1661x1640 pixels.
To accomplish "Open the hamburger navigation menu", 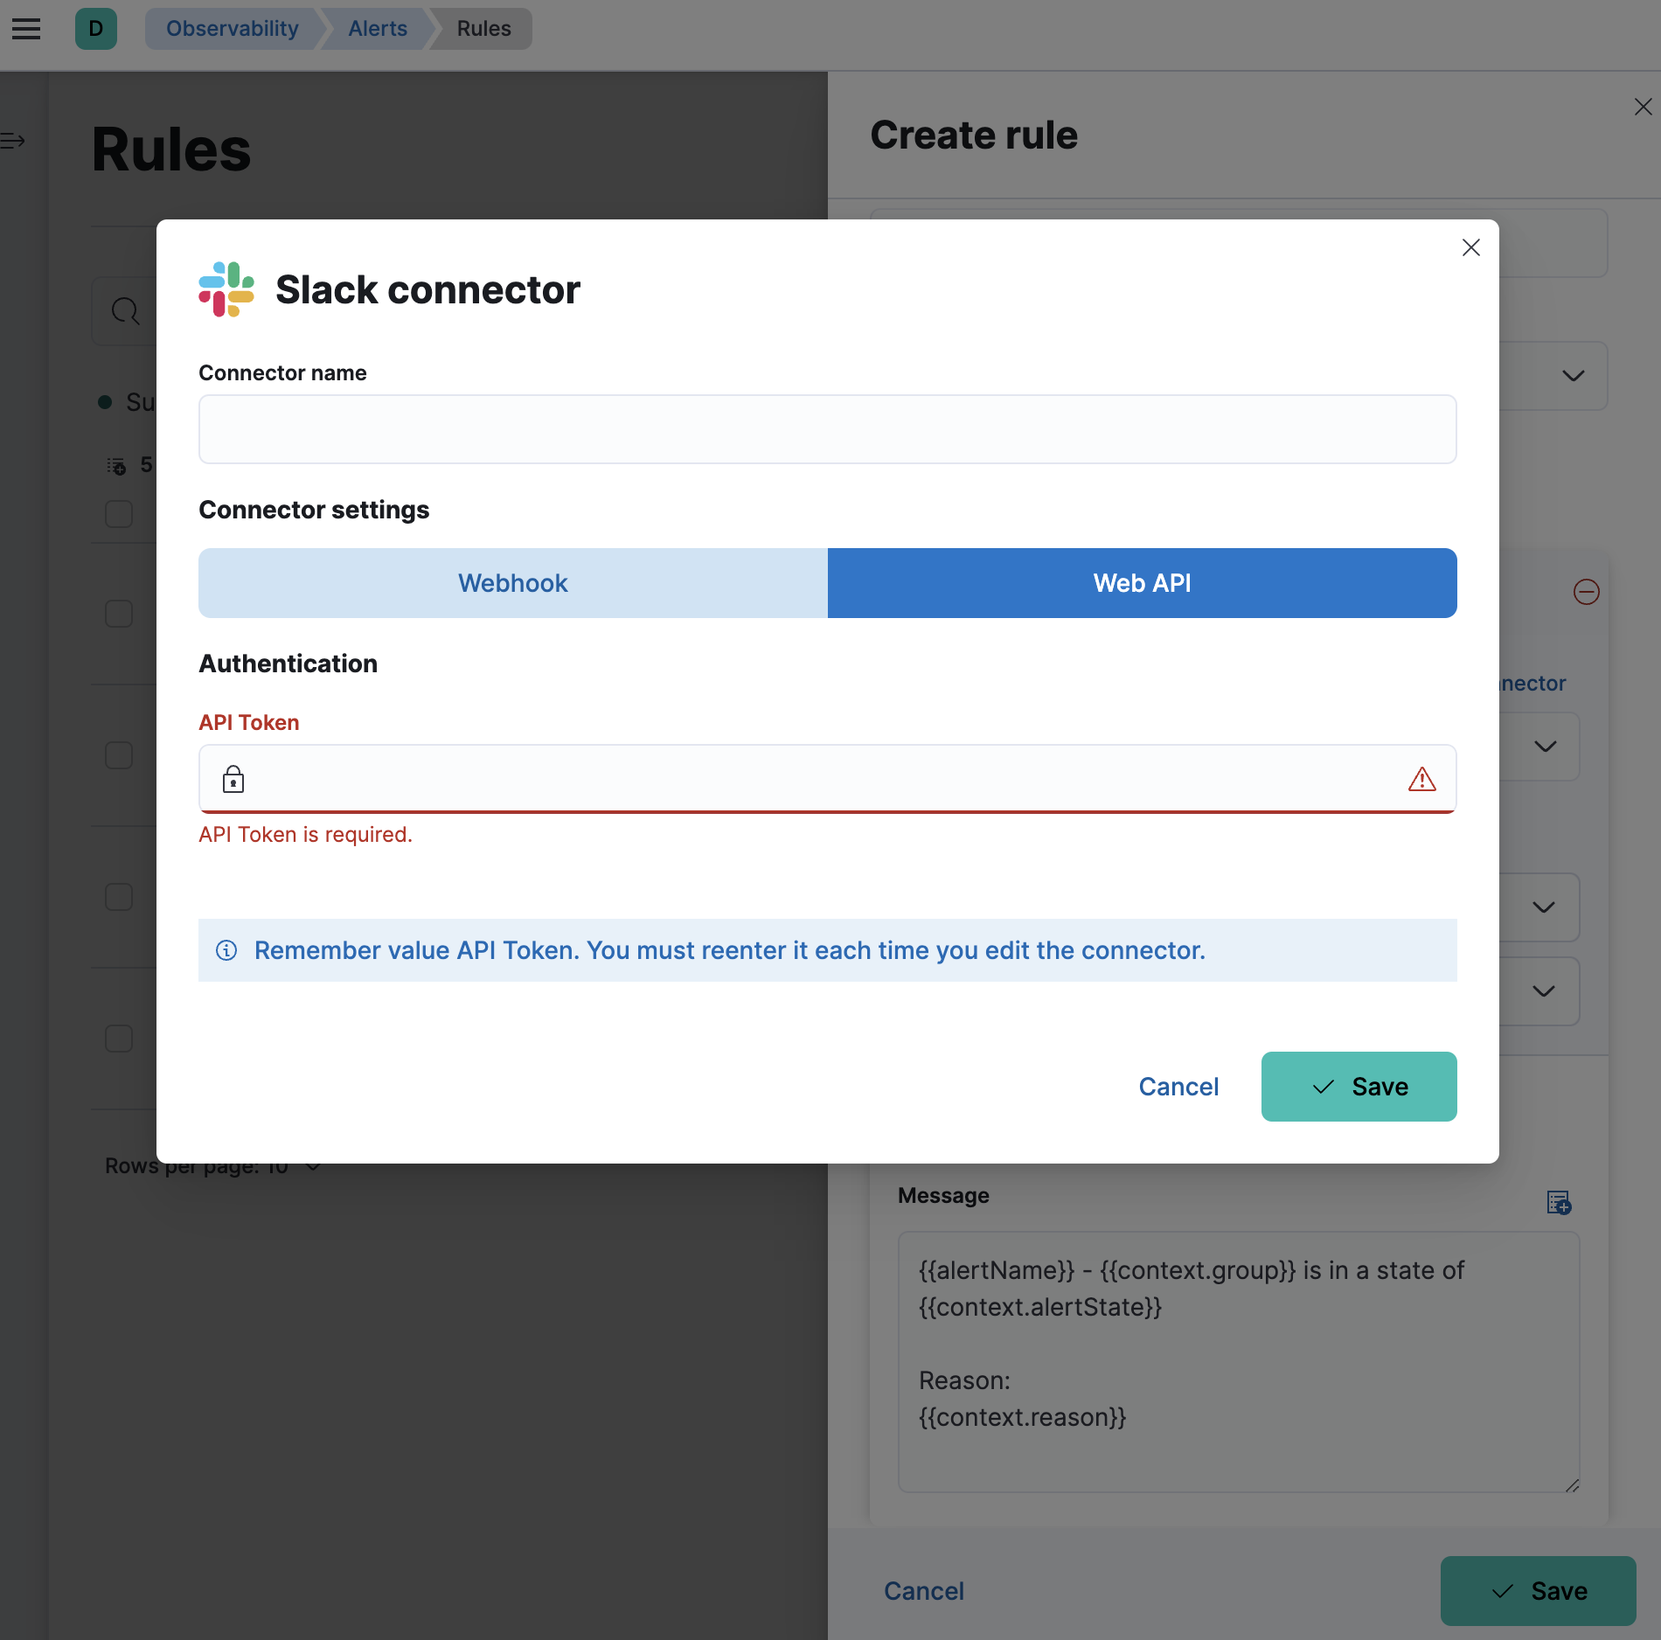I will [x=26, y=29].
